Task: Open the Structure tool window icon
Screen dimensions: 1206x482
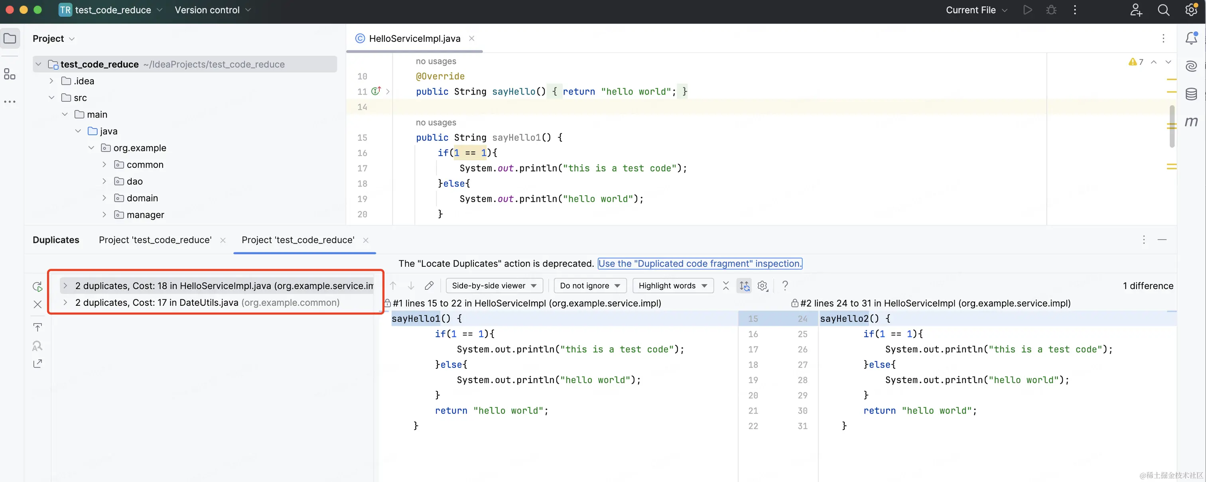Action: [9, 74]
